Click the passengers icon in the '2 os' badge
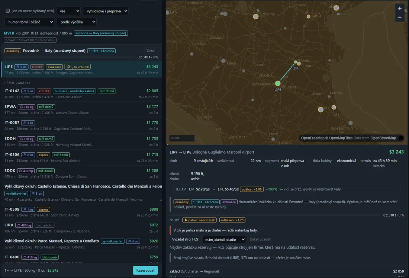The height and width of the screenshot is (278, 409). pos(25,155)
